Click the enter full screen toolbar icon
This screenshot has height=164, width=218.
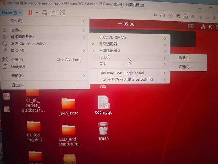click(54, 13)
